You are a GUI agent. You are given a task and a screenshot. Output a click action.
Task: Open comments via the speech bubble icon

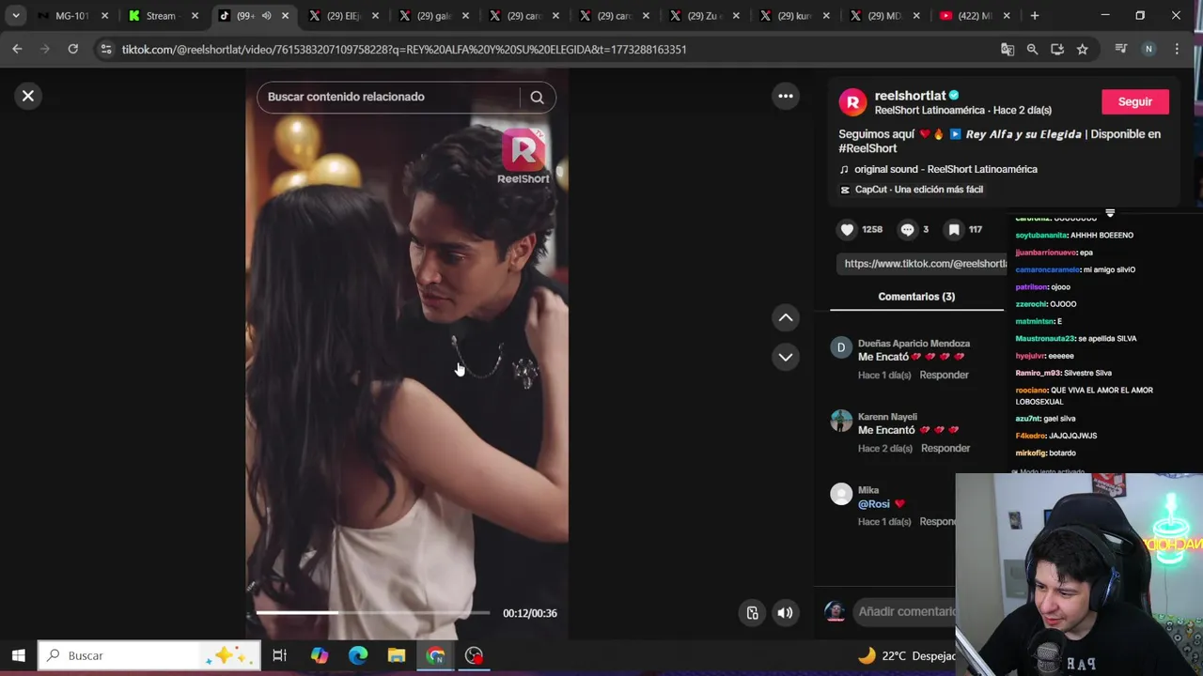(x=907, y=229)
